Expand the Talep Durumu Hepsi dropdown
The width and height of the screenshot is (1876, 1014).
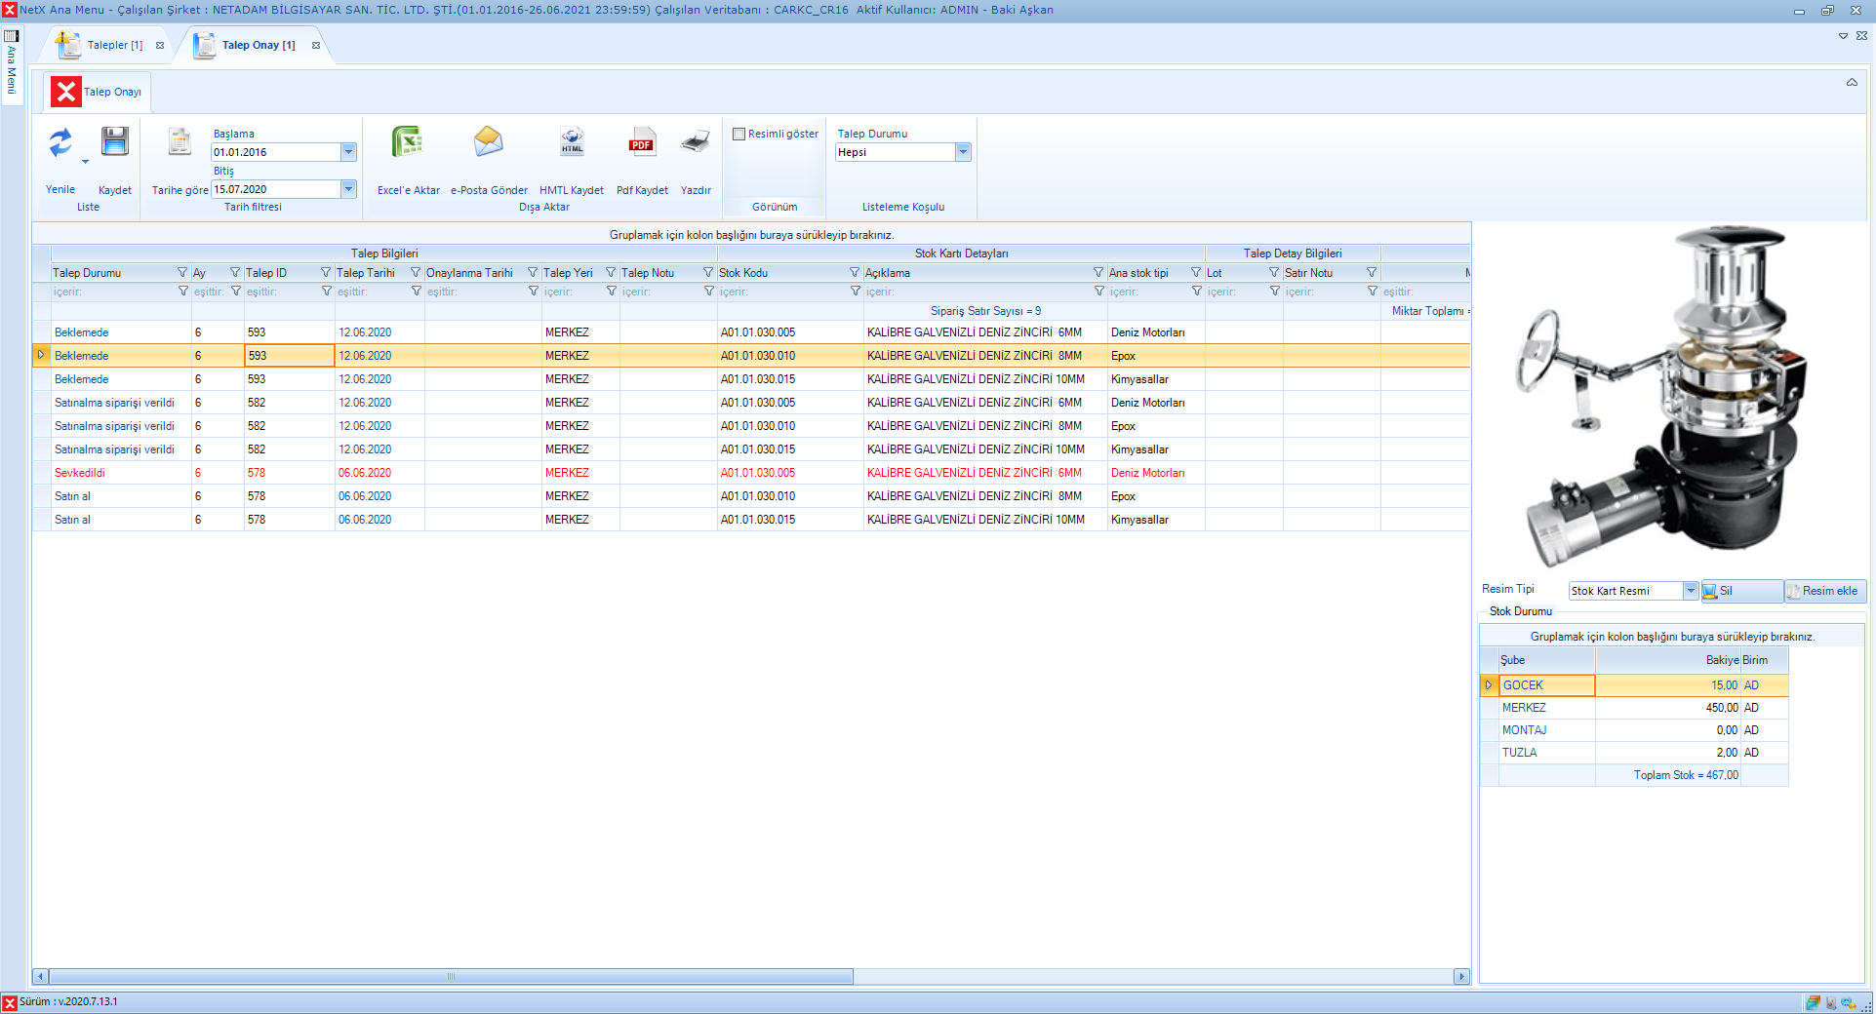coord(963,152)
